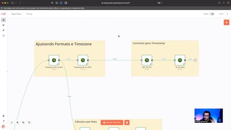The image size is (231, 130).
Task: Click the Execute Workflow button
Action: pos(112,122)
